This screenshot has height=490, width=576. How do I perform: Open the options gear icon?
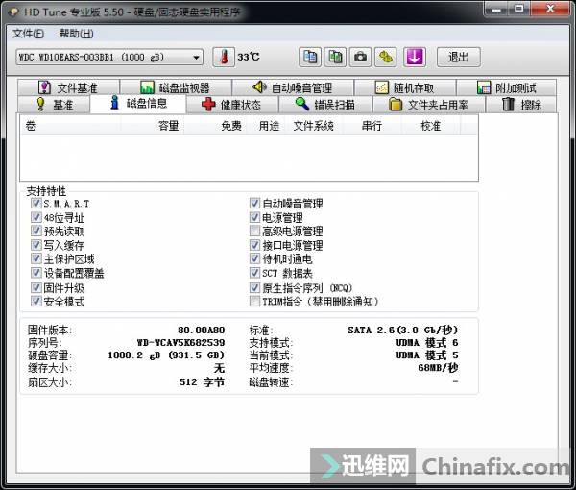pyautogui.click(x=385, y=57)
